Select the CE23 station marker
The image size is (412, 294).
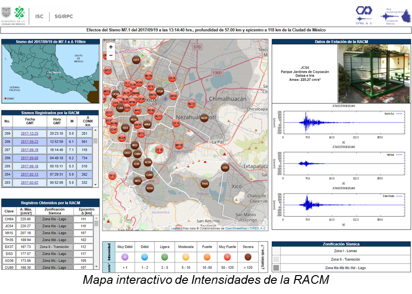172,77
